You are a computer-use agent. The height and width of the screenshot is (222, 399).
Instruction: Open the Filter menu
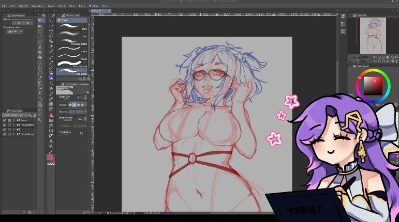click(82, 6)
